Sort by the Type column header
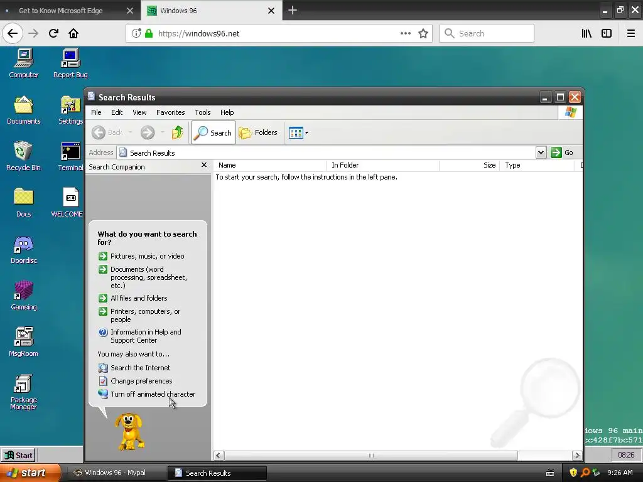The width and height of the screenshot is (643, 482). pyautogui.click(x=538, y=165)
